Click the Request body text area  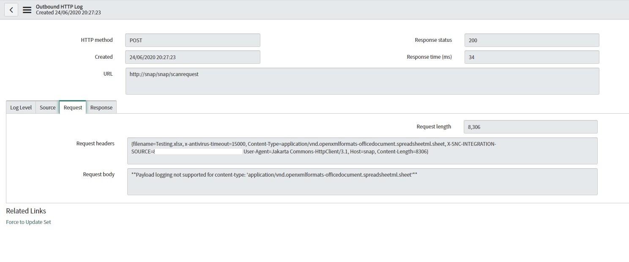[x=362, y=182]
